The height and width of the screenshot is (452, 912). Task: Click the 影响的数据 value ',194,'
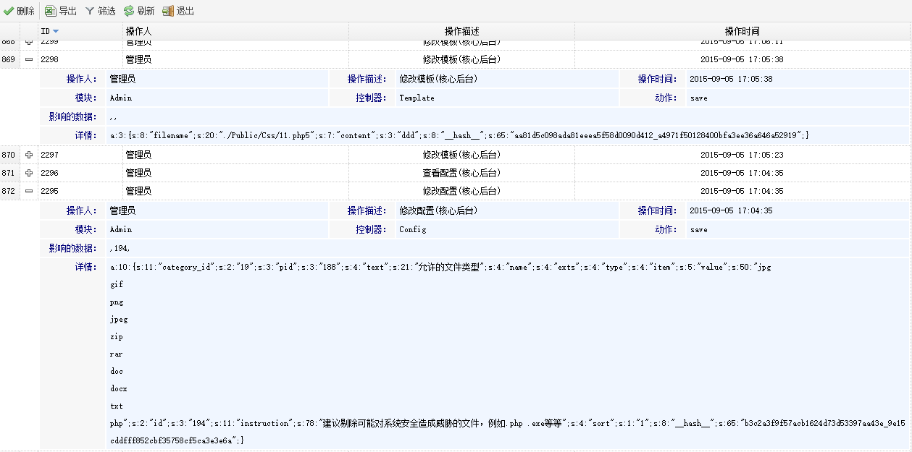[120, 248]
